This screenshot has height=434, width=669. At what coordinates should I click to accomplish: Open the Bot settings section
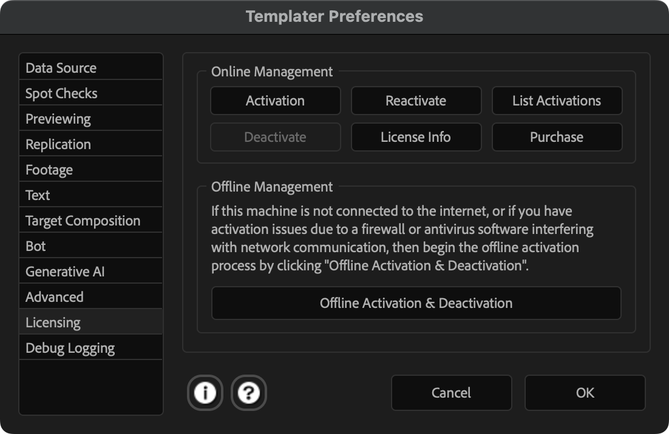90,246
